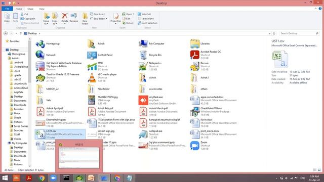Screen dimensions: 324x182
Task: Open the Windows Start button
Action: pyautogui.click(x=5, y=178)
